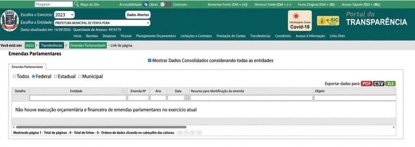415x147 pixels.
Task: Select the Municipal radio option
Action: pos(80,77)
